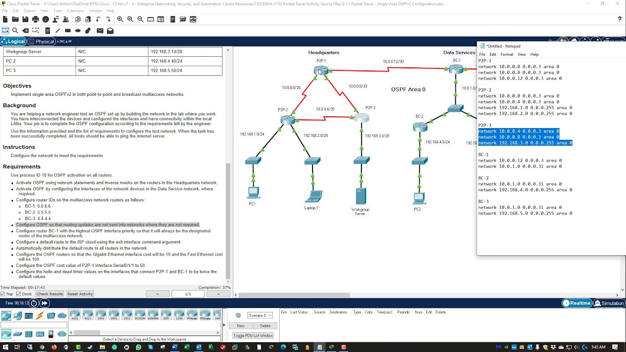Select the Add Simple PDU envelope
The image size is (626, 352).
pyautogui.click(x=100, y=30)
